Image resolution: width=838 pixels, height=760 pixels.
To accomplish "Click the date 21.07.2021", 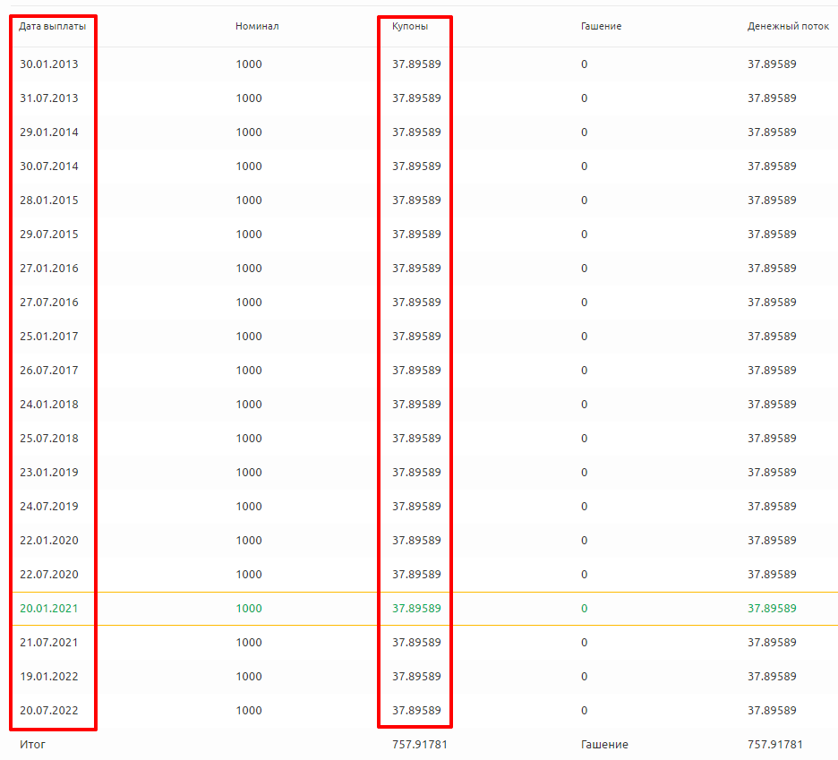I will tap(49, 643).
